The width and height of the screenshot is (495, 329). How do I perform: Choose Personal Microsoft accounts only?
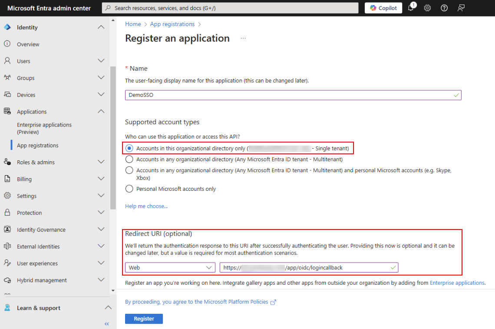coord(129,189)
